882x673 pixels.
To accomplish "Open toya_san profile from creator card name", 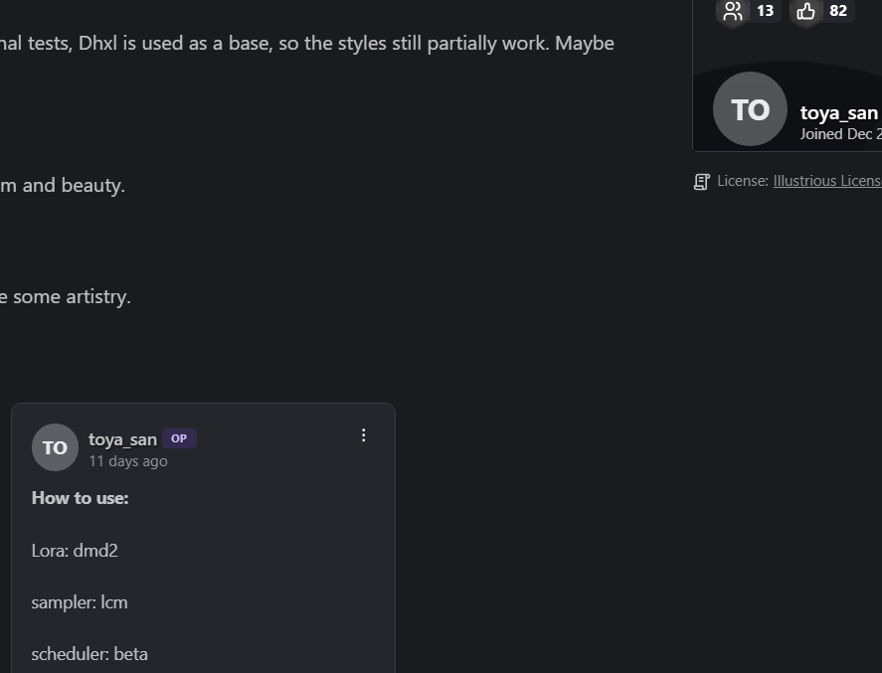I will pyautogui.click(x=838, y=112).
